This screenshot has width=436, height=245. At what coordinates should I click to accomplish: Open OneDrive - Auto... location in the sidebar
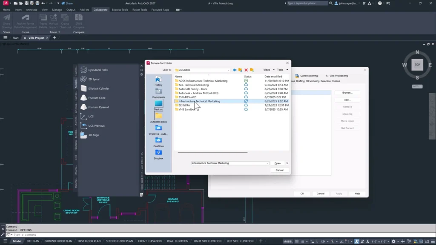[x=158, y=130]
